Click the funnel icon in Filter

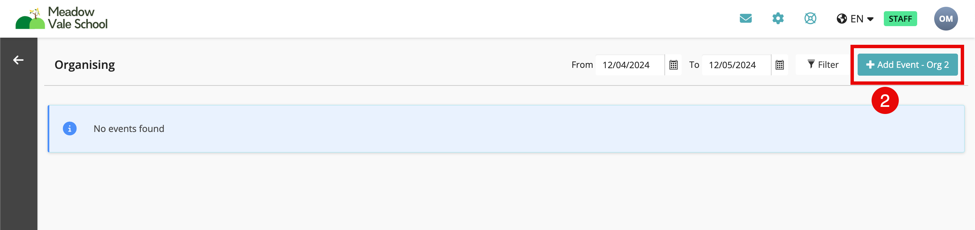coord(811,64)
